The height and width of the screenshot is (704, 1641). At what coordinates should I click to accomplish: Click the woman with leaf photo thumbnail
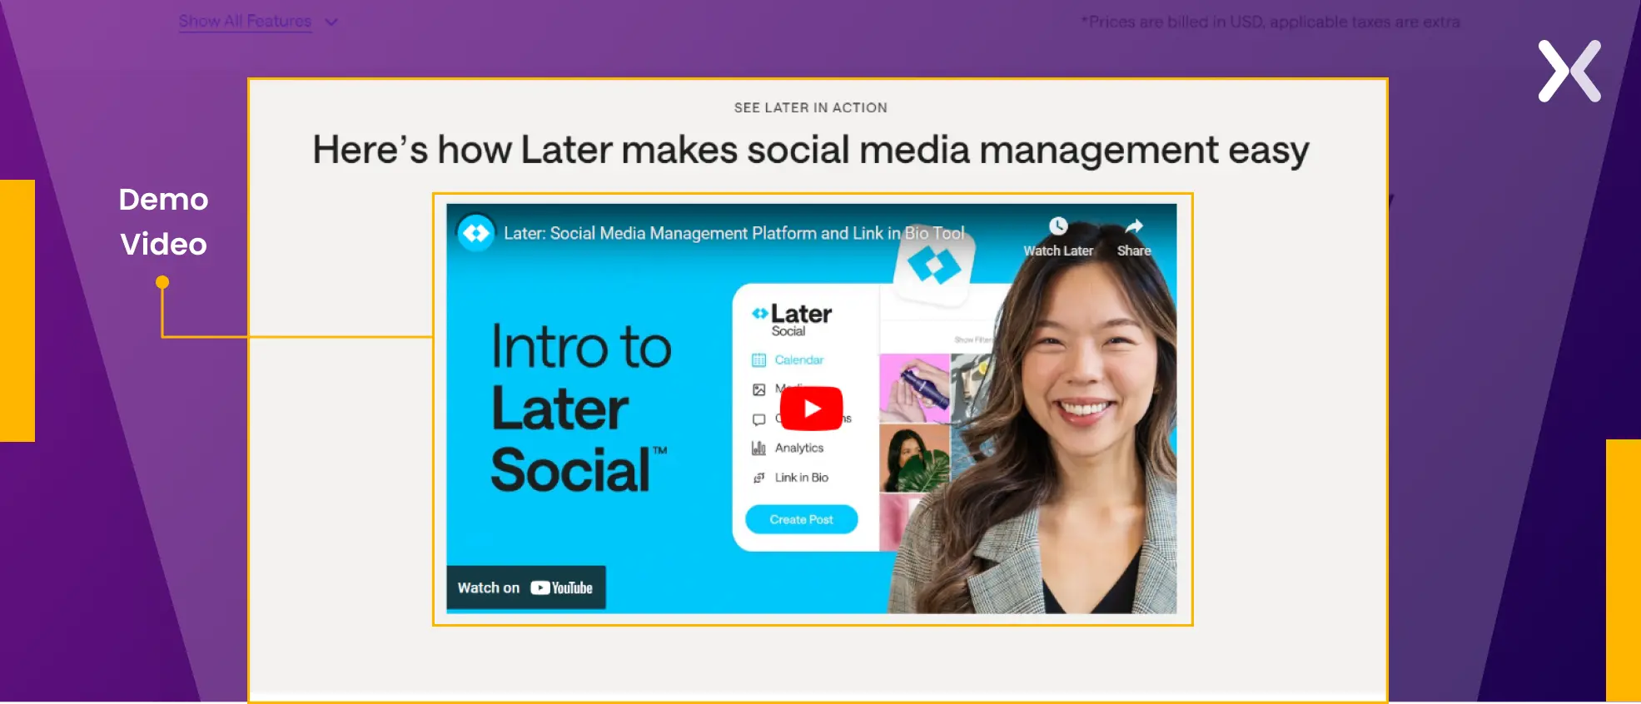(x=915, y=459)
